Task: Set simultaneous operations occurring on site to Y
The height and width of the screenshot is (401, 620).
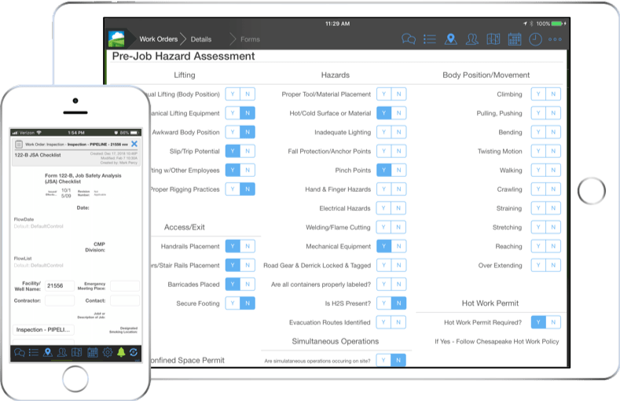Action: coord(383,360)
